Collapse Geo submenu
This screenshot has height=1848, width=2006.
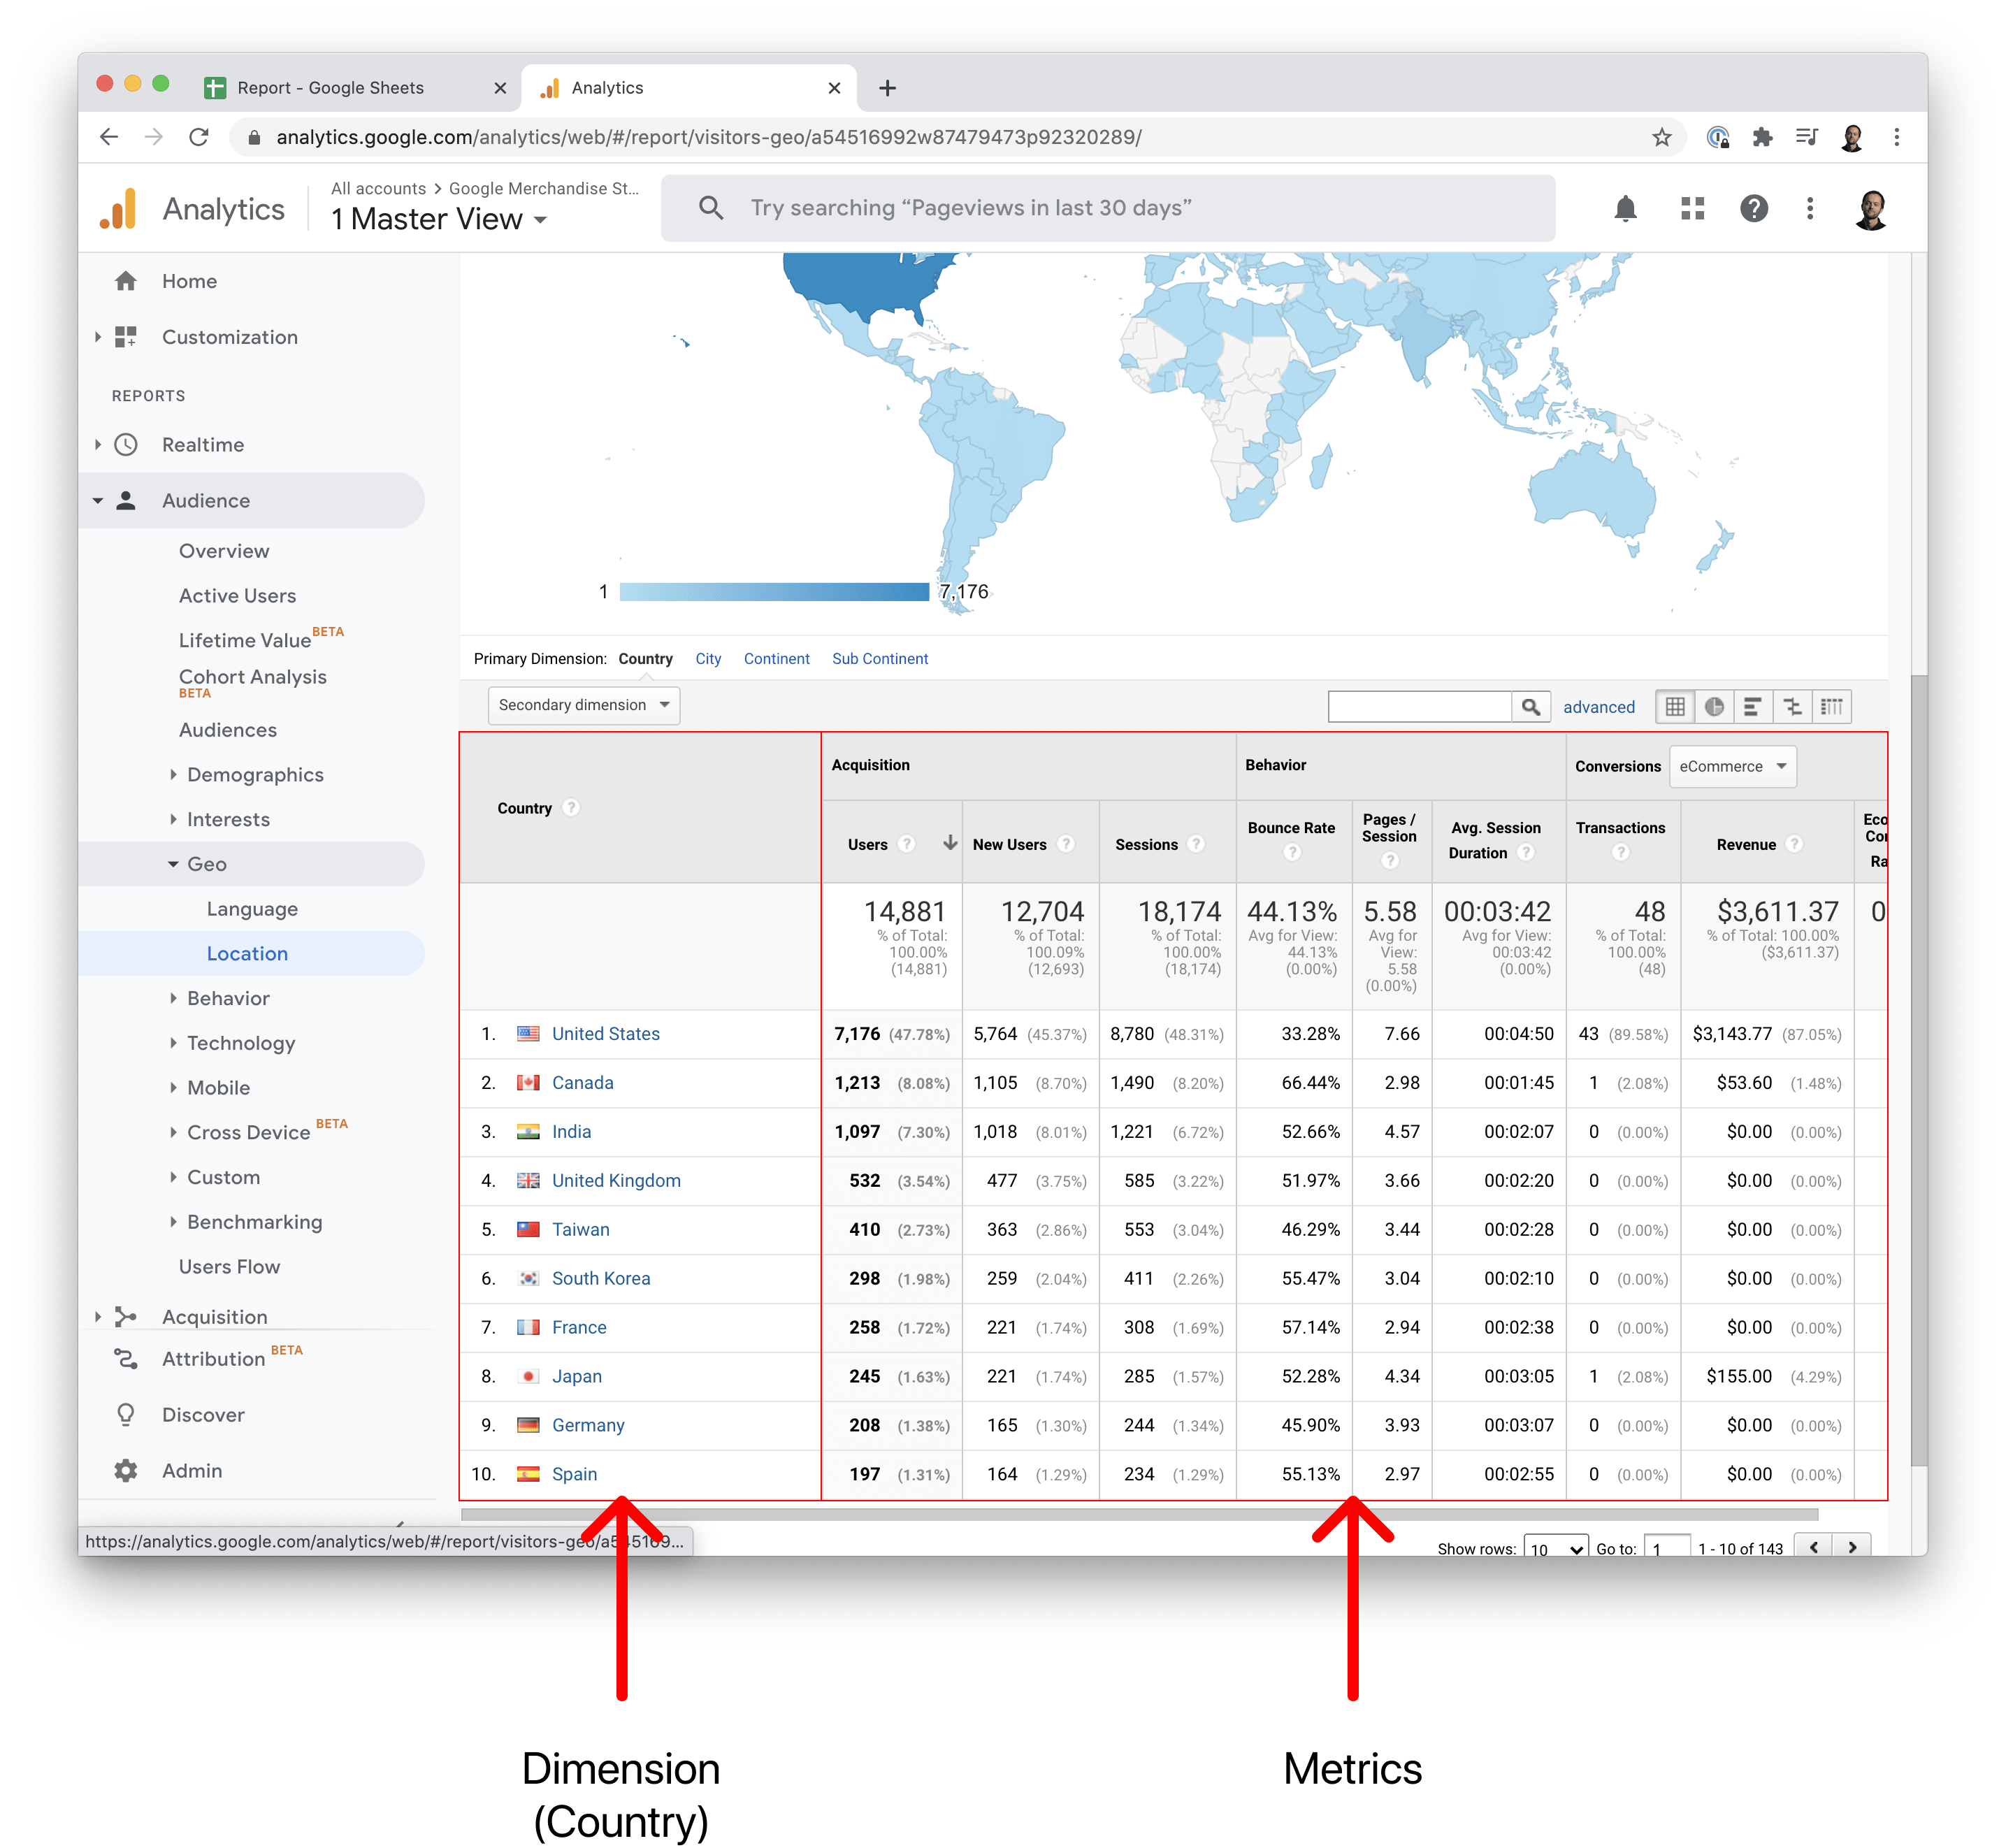click(x=173, y=864)
